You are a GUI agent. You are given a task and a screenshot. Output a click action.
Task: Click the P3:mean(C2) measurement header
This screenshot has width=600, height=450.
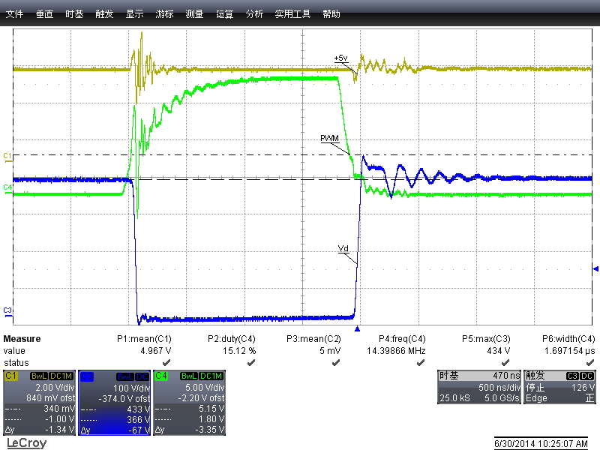click(x=313, y=339)
